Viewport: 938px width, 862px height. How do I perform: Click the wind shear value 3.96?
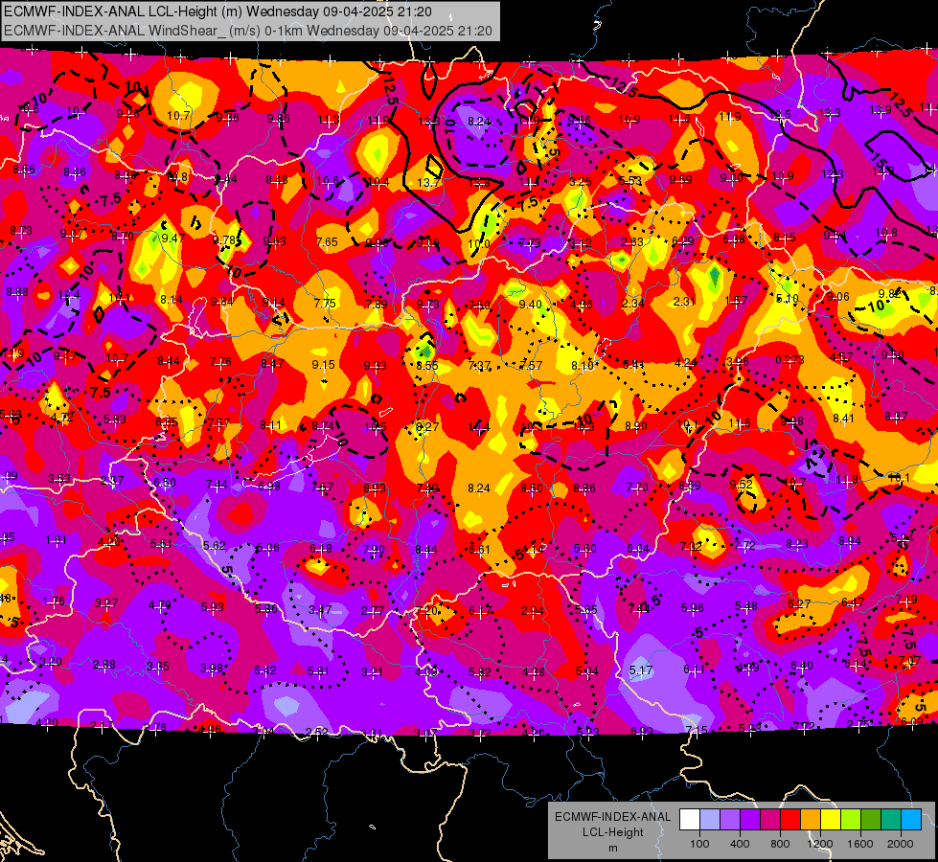[x=738, y=362]
